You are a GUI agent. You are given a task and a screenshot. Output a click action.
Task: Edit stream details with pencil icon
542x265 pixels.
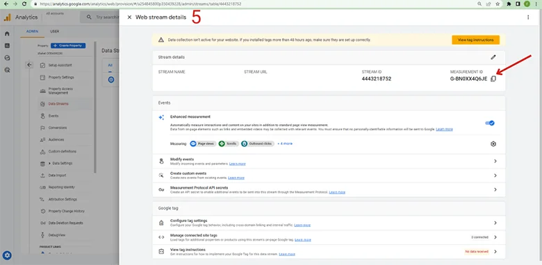[x=493, y=58]
